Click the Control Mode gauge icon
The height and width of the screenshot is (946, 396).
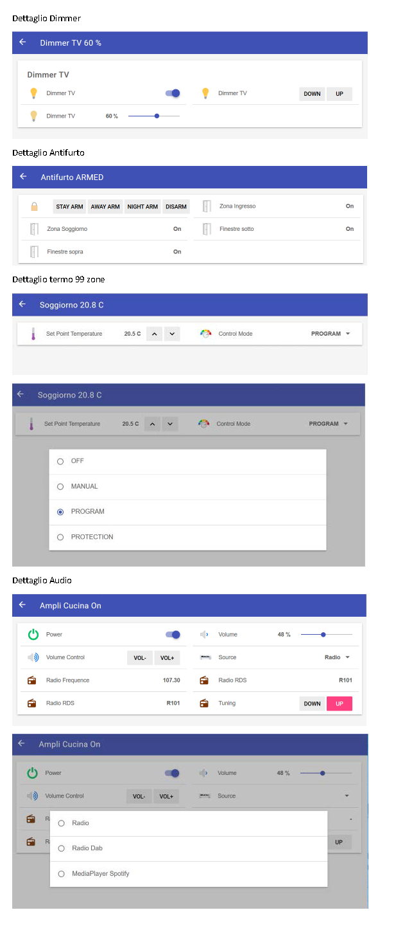point(205,334)
